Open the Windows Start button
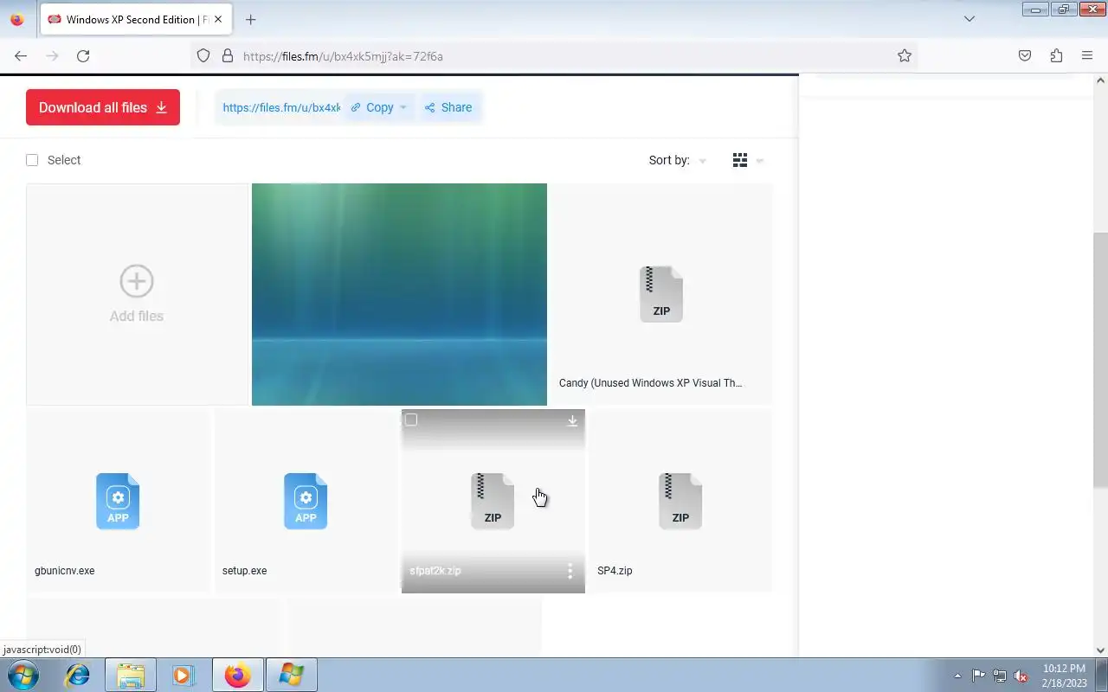The image size is (1108, 692). point(22,675)
